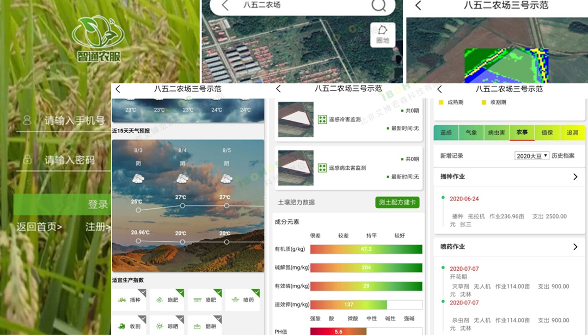Image resolution: width=588 pixels, height=335 pixels.
Task: Tap the 遥感病虫害监测 grid icon
Action: [322, 168]
